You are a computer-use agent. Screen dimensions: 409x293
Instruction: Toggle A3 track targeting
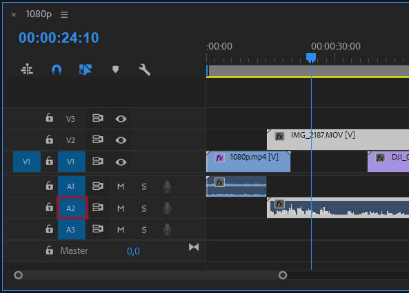(x=72, y=230)
